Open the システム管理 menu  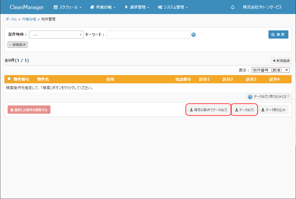pyautogui.click(x=173, y=7)
